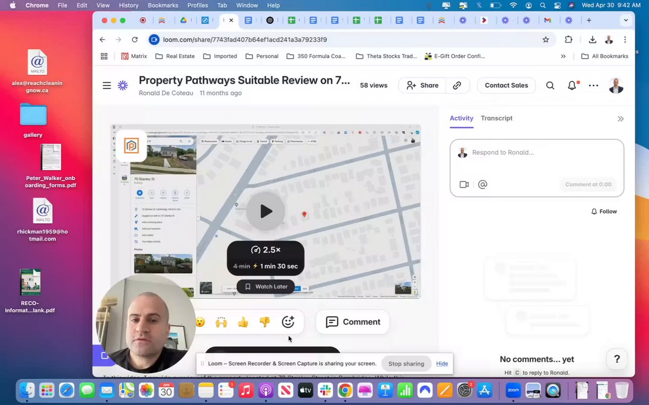React with the thumbs up emoji
The width and height of the screenshot is (649, 405).
(243, 322)
